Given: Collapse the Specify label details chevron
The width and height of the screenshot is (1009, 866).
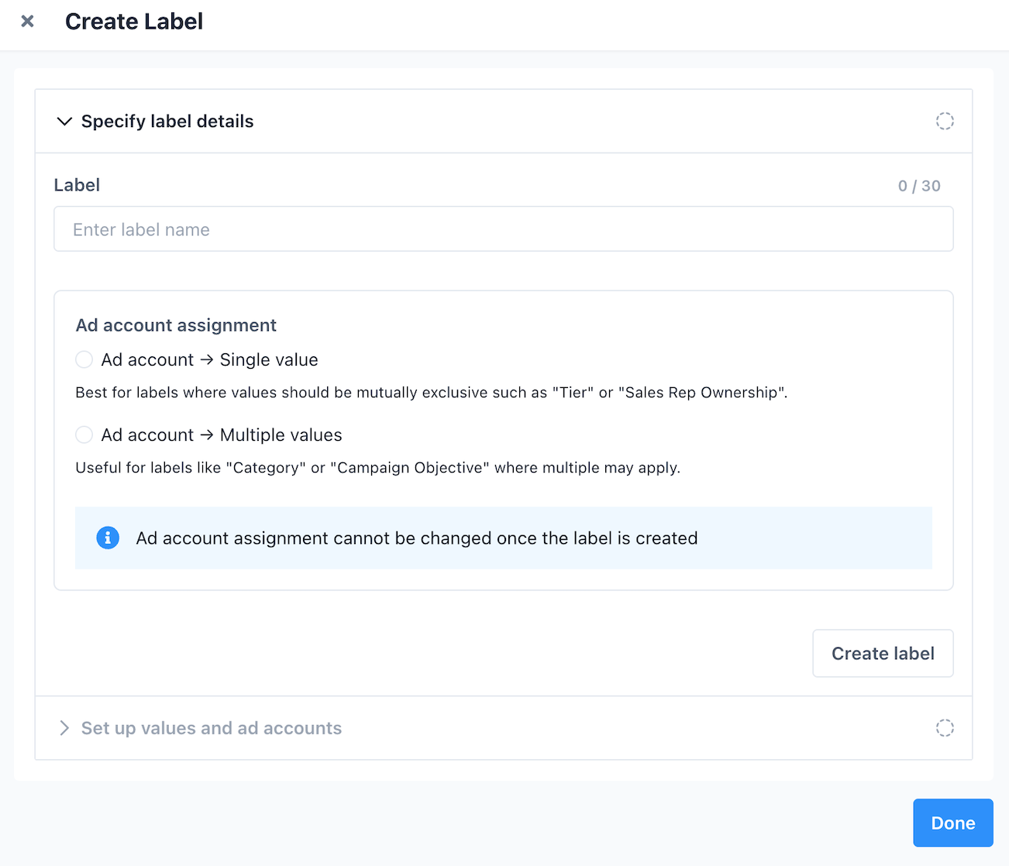Looking at the screenshot, I should (64, 122).
